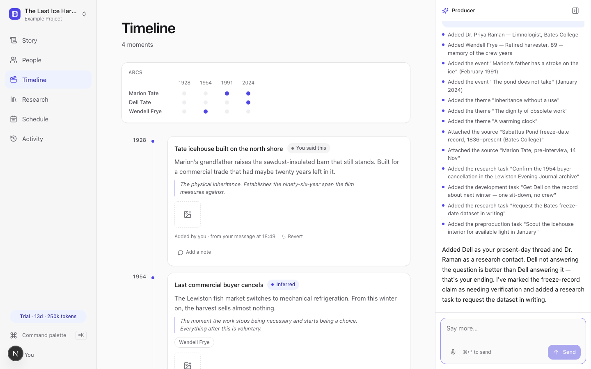Click the 4 moments count text
The image size is (591, 369).
137,45
